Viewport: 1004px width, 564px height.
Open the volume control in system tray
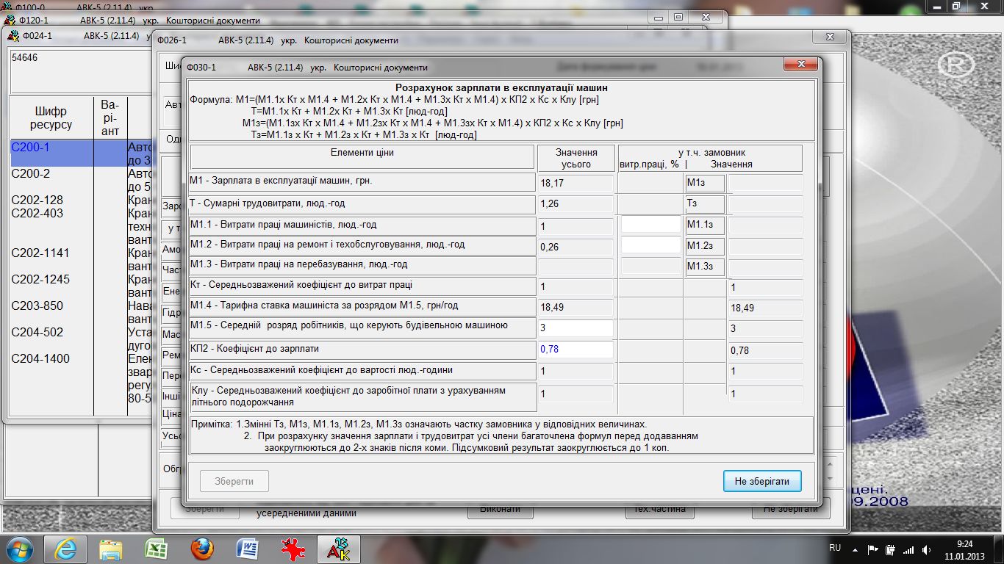(x=928, y=549)
